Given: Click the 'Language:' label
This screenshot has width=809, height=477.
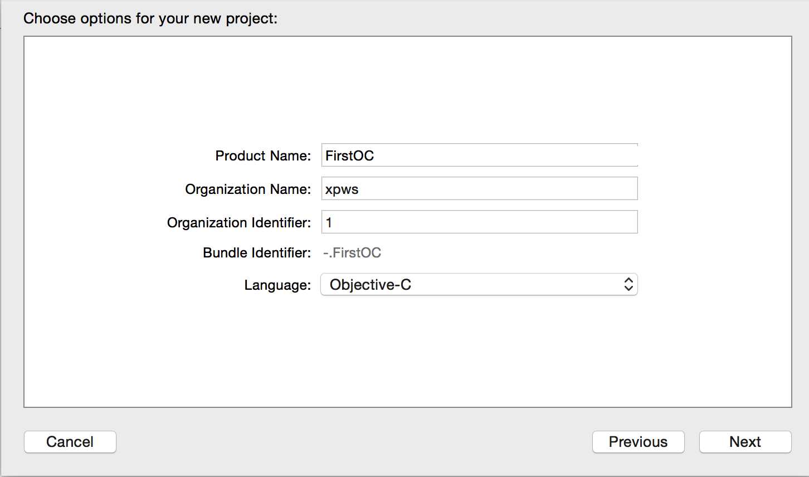Looking at the screenshot, I should pos(277,285).
